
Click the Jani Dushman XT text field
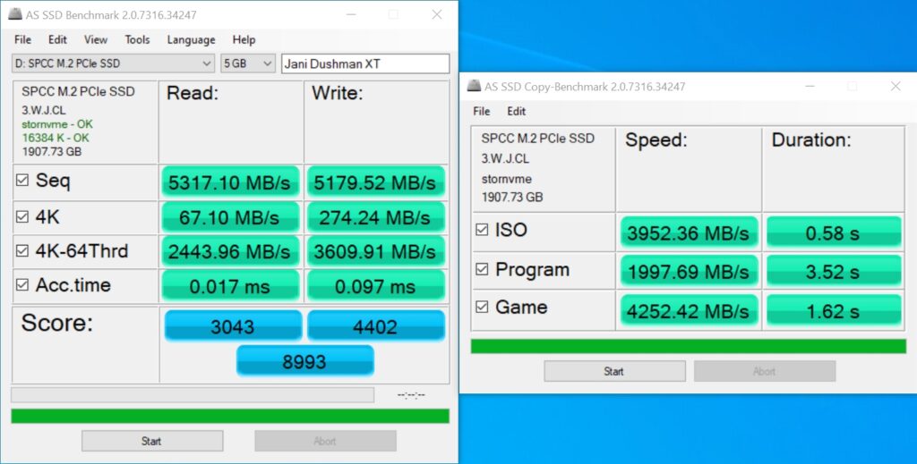(365, 63)
